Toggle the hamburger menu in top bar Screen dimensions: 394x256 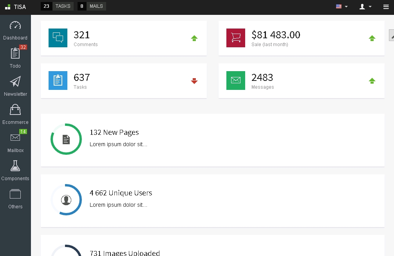(386, 7)
